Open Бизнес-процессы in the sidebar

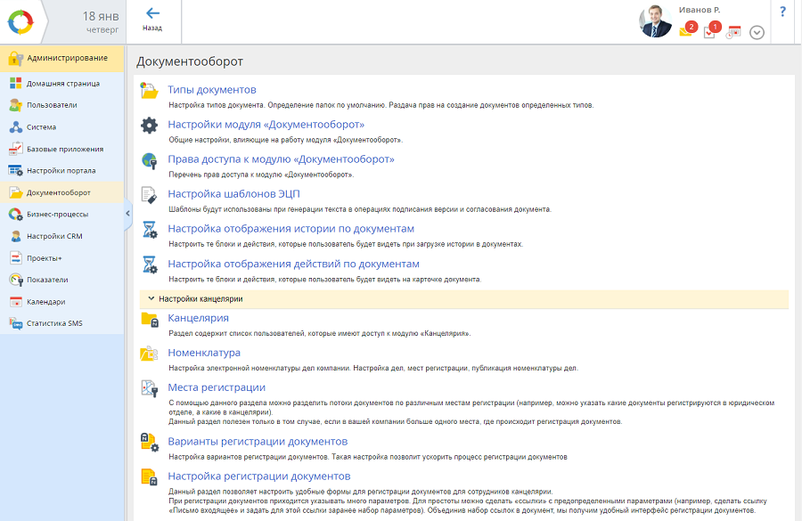tap(56, 214)
